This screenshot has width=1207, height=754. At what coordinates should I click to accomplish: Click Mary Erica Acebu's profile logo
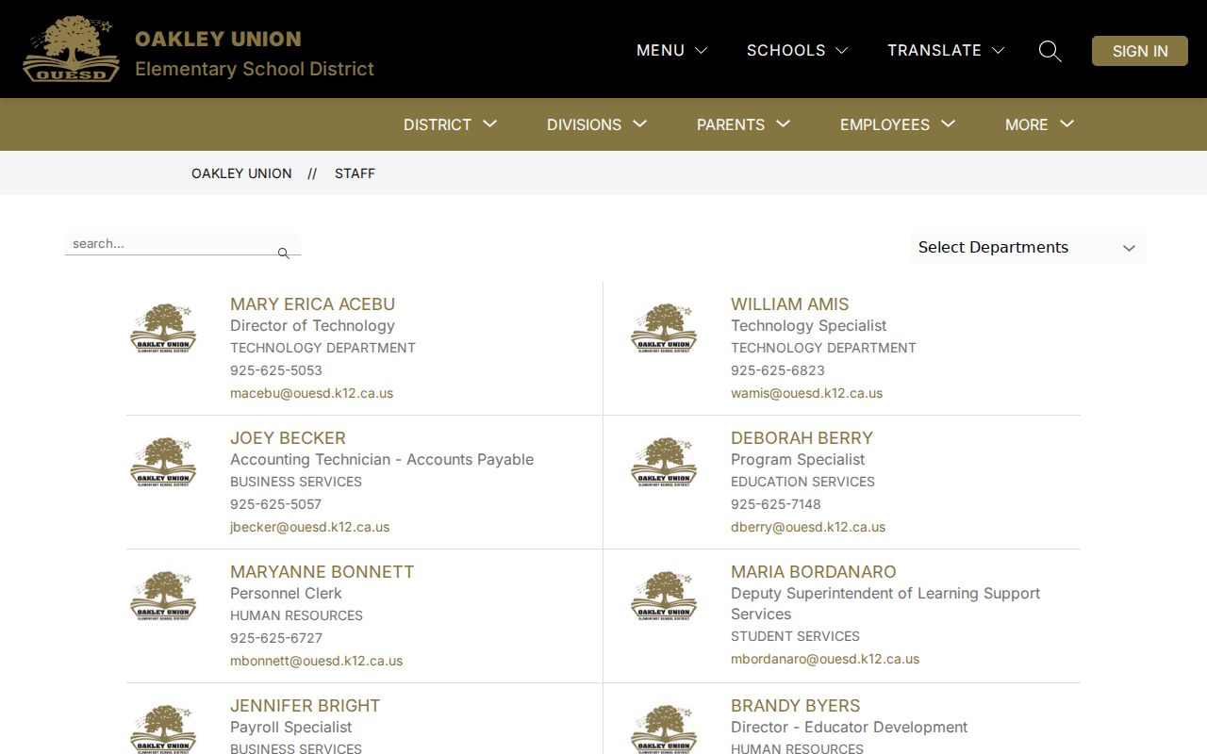(x=163, y=329)
